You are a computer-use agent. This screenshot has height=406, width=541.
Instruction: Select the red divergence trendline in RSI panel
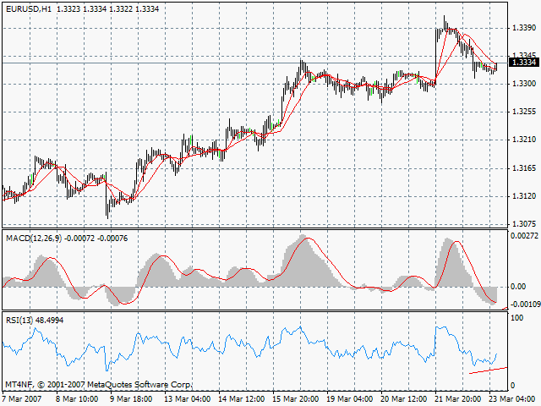click(489, 369)
